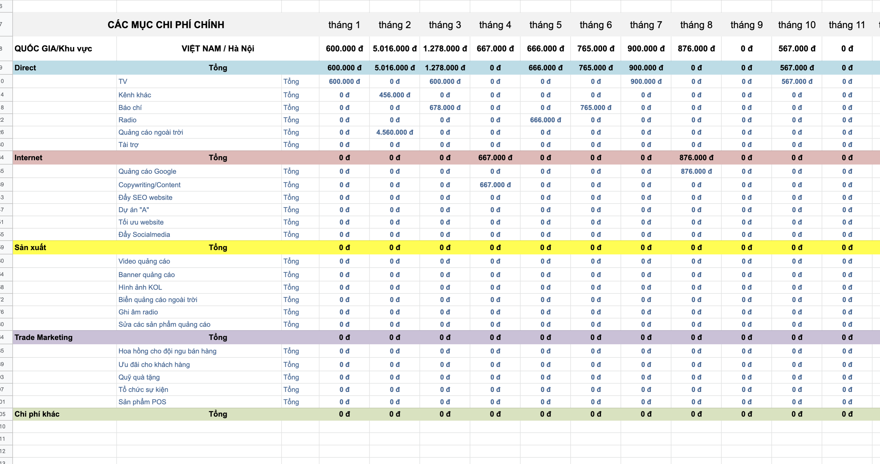Select the Copywriting 667.000 đ cell in tháng 4
This screenshot has height=464, width=880.
(x=495, y=185)
